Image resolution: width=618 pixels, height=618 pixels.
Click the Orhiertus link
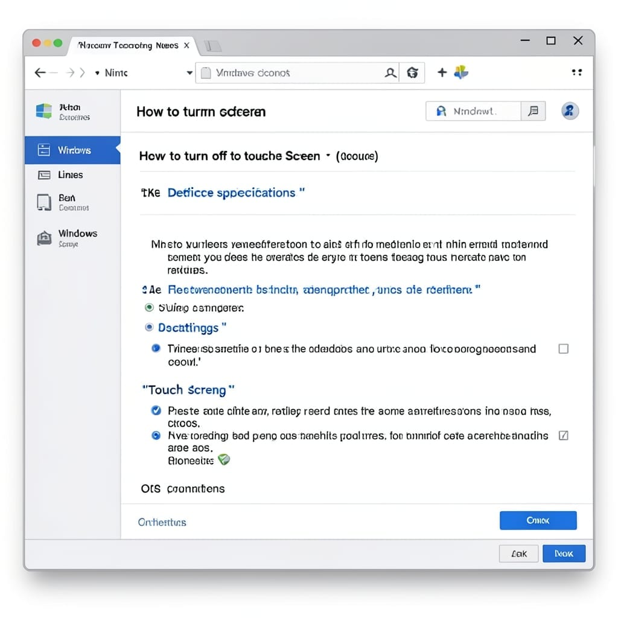click(x=162, y=522)
